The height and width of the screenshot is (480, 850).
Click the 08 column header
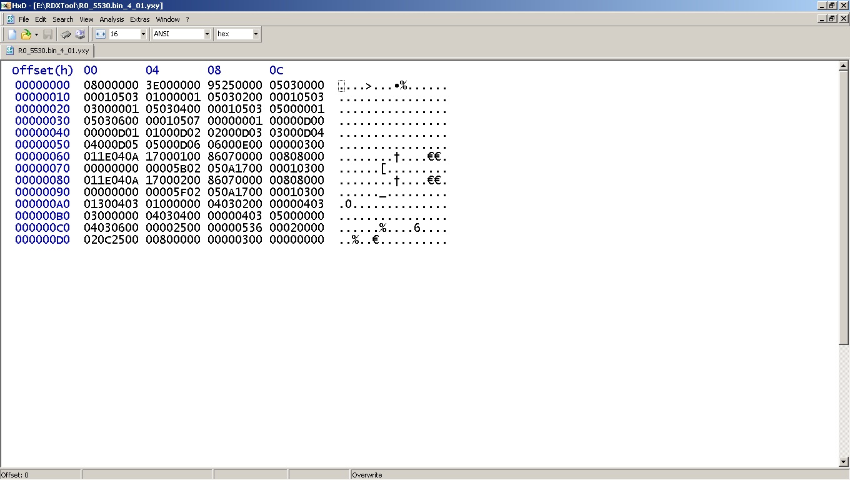[x=214, y=70]
